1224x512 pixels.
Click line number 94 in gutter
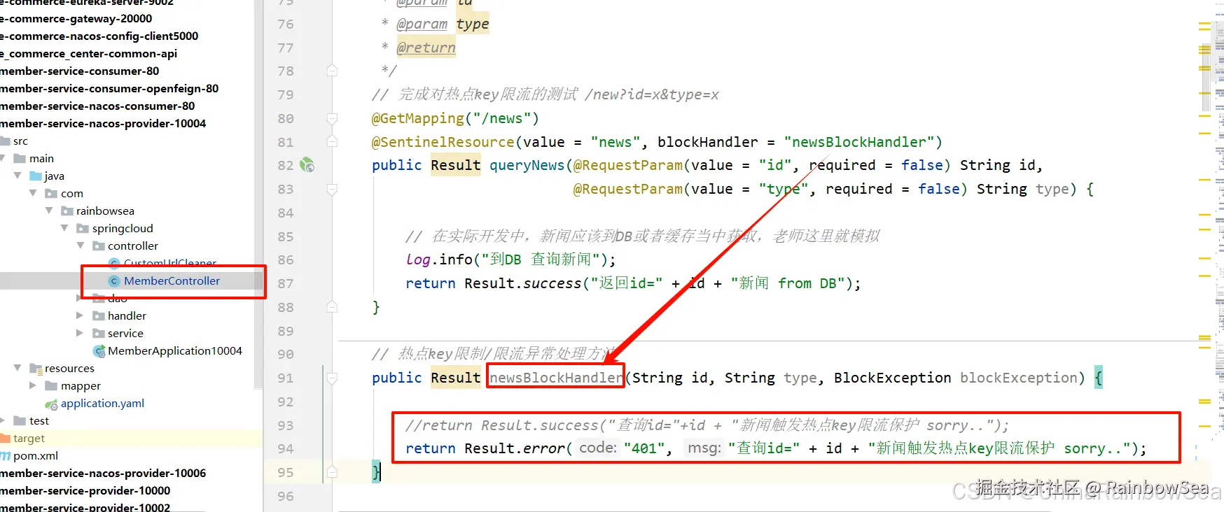click(286, 448)
